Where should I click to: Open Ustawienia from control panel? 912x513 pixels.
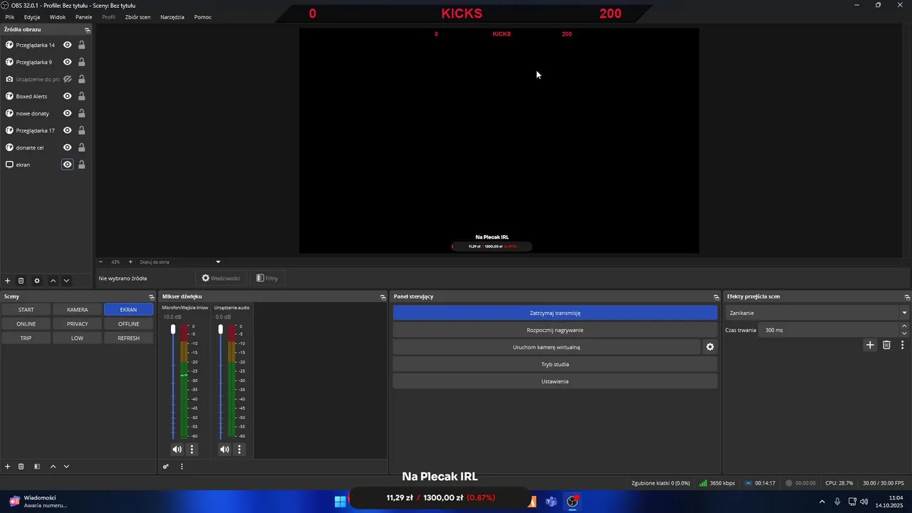[x=555, y=381]
